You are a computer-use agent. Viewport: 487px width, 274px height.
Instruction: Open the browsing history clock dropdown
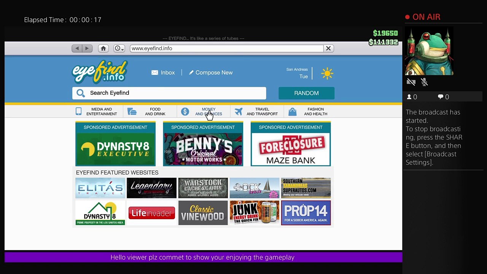click(x=119, y=48)
